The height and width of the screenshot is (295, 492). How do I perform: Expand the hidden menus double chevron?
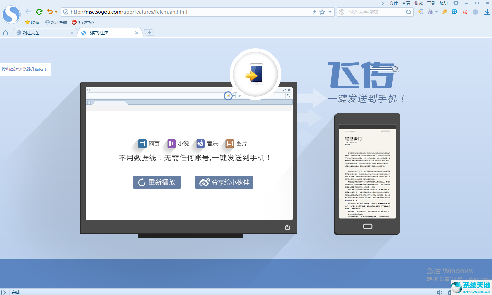coord(384,3)
